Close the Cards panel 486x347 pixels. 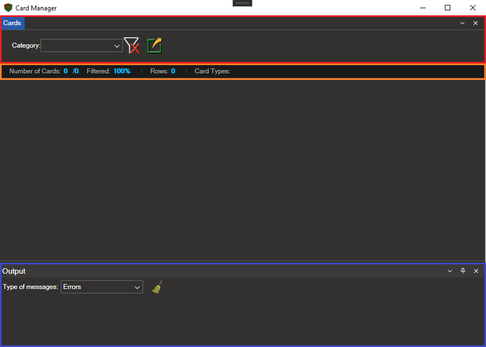[476, 23]
